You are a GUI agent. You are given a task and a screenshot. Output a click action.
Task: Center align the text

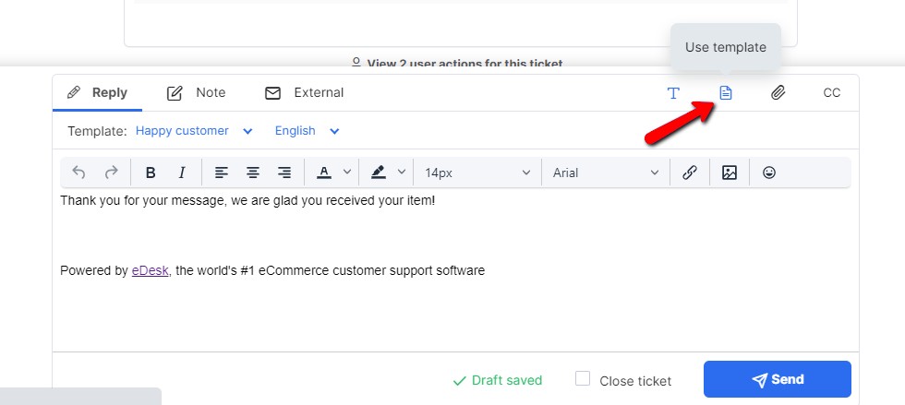click(x=253, y=173)
